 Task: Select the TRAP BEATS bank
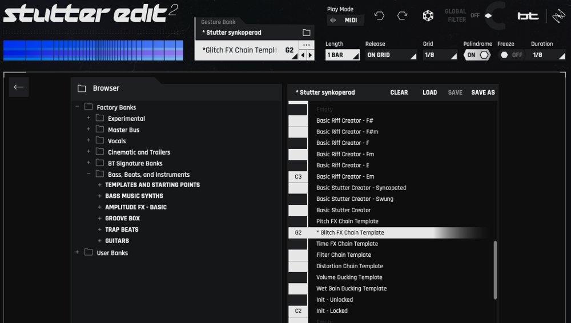[x=122, y=229]
